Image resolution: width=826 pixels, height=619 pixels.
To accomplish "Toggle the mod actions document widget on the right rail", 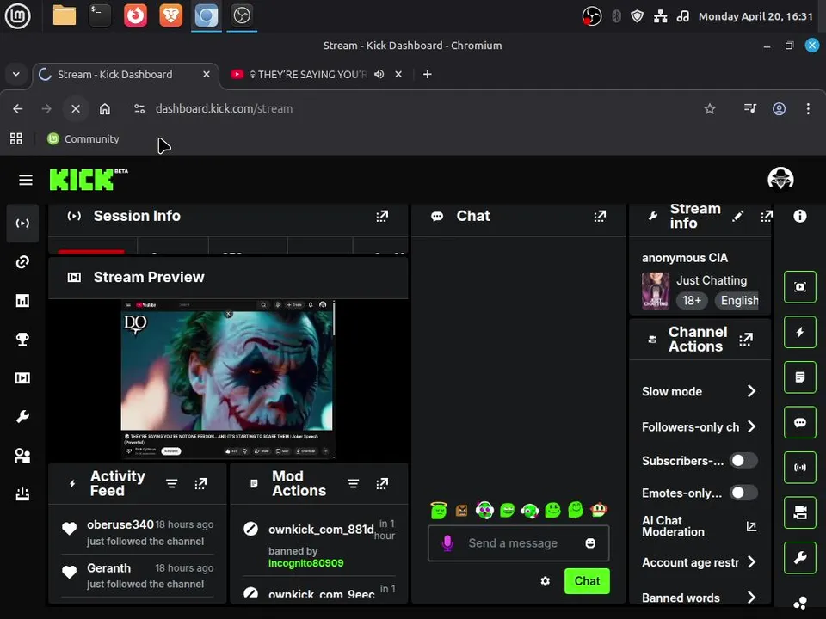I will pos(799,377).
